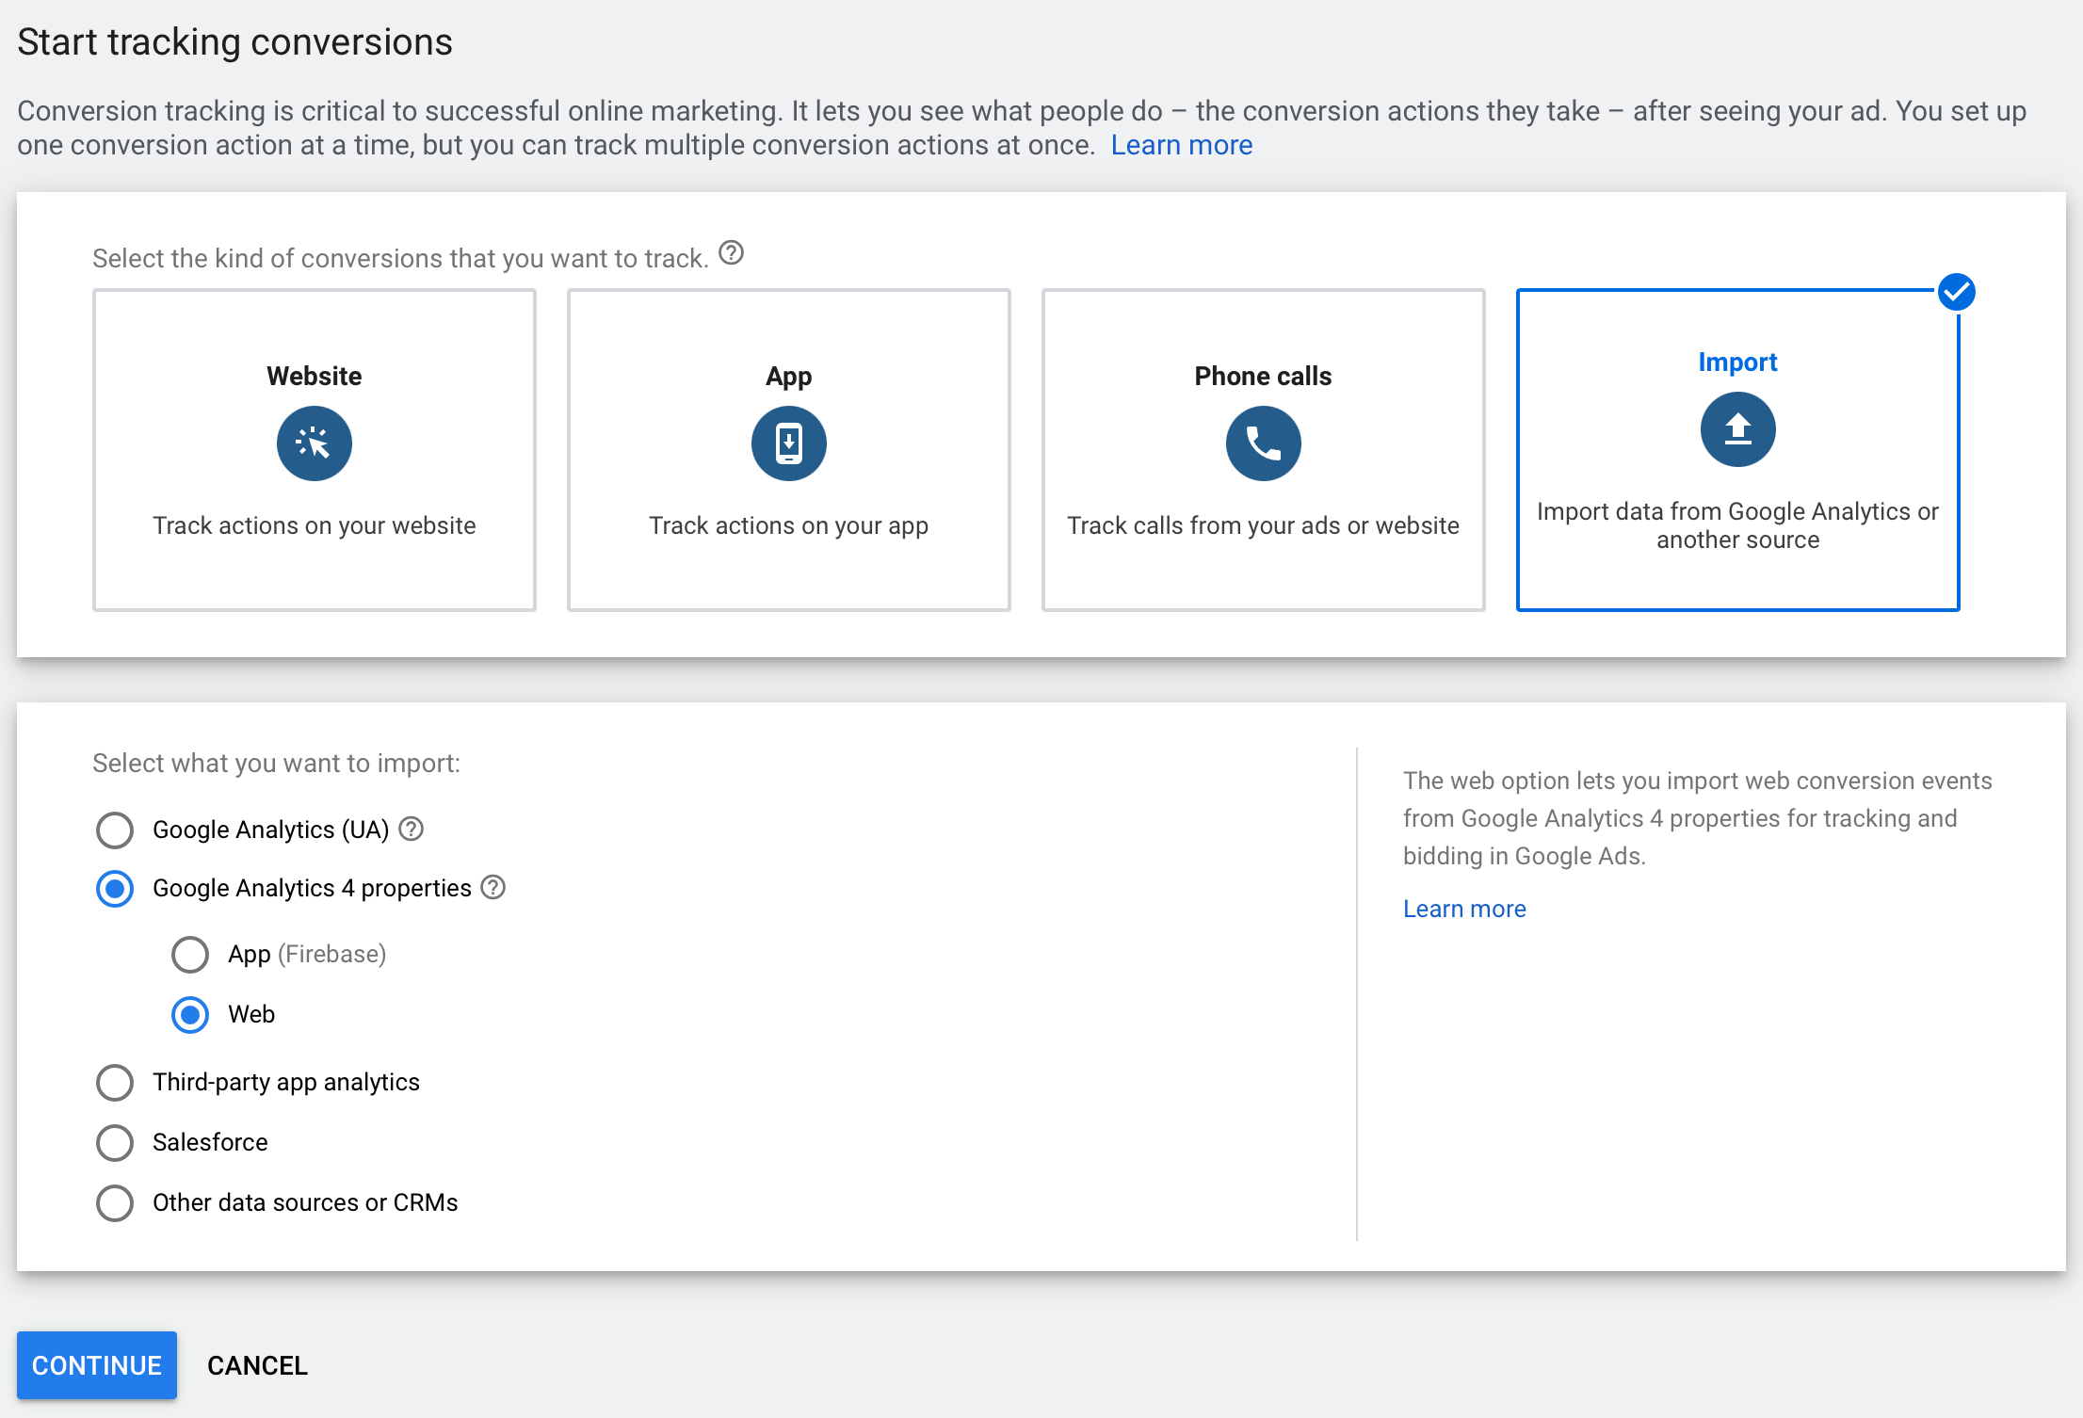The width and height of the screenshot is (2083, 1418).
Task: Open Learn more link under web option description
Action: point(1464,909)
